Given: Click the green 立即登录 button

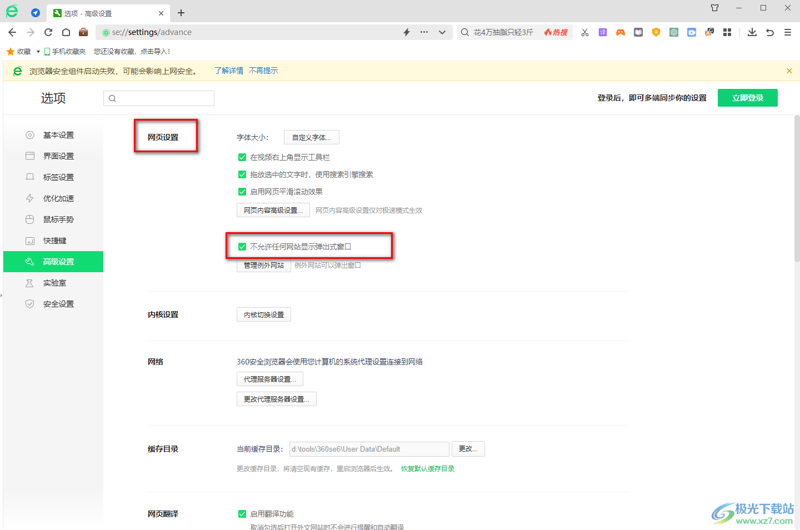Looking at the screenshot, I should click(748, 98).
